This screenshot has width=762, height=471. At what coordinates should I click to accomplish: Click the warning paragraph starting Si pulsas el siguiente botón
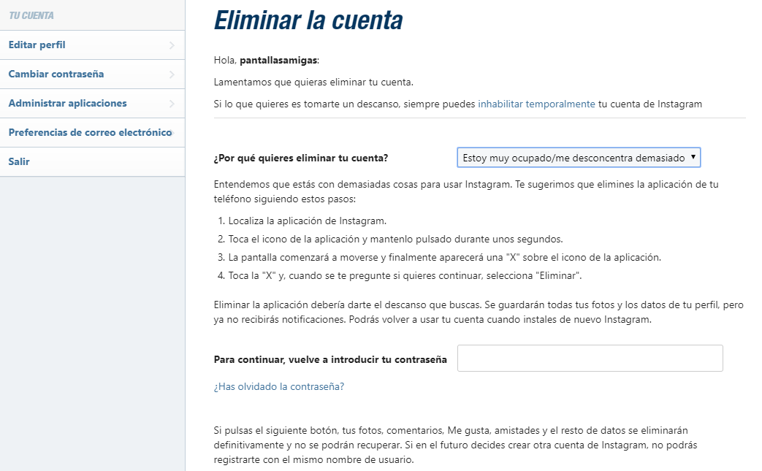click(455, 445)
